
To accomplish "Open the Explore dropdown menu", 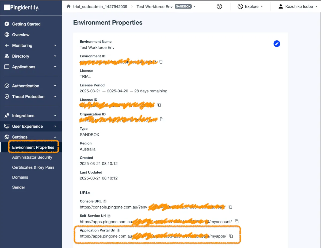I will [250, 6].
